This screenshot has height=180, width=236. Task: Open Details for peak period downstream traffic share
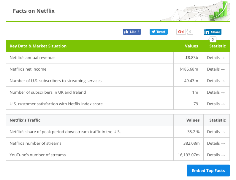click(216, 132)
